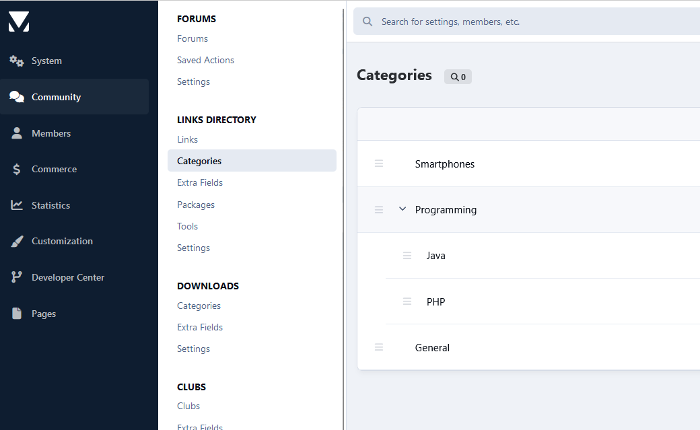Click the drag handle beside Java

click(407, 256)
